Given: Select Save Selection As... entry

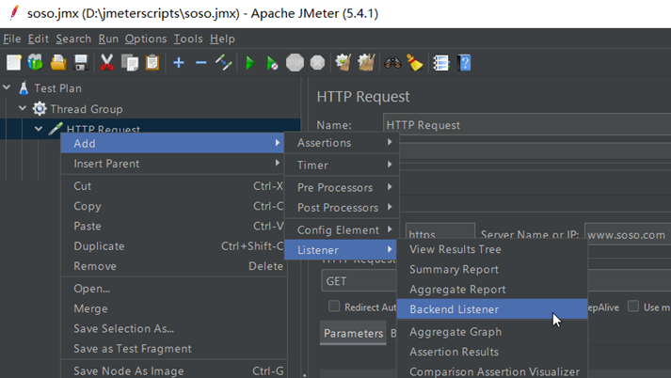Looking at the screenshot, I should point(173,328).
